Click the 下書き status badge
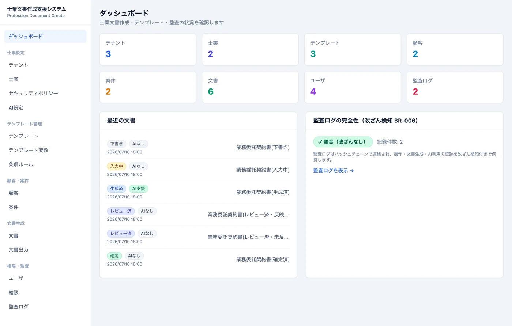Viewport: 512px width, 326px height. pos(117,144)
